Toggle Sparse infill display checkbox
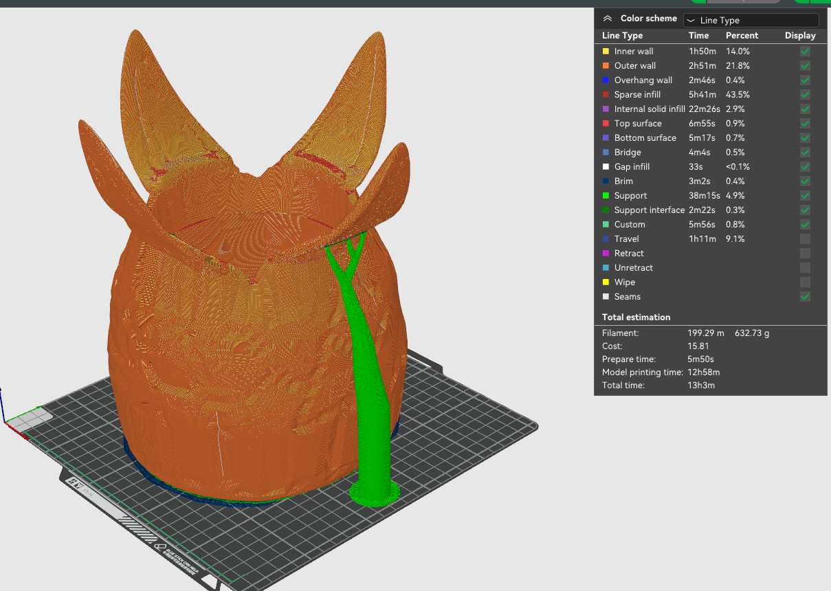This screenshot has width=831, height=591. pyautogui.click(x=805, y=95)
